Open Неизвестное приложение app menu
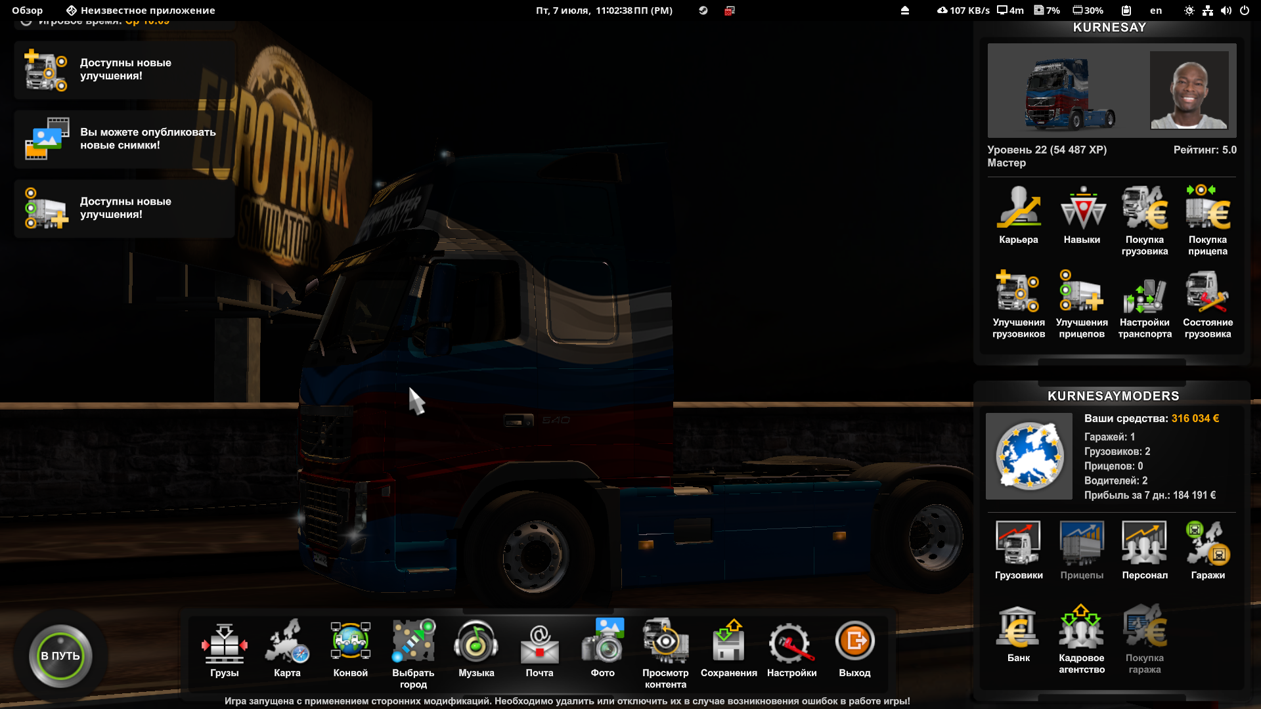 pos(141,11)
